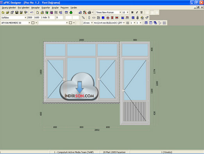Click status bar Computurk Active Media Team
204x154 pixels.
click(x=74, y=152)
